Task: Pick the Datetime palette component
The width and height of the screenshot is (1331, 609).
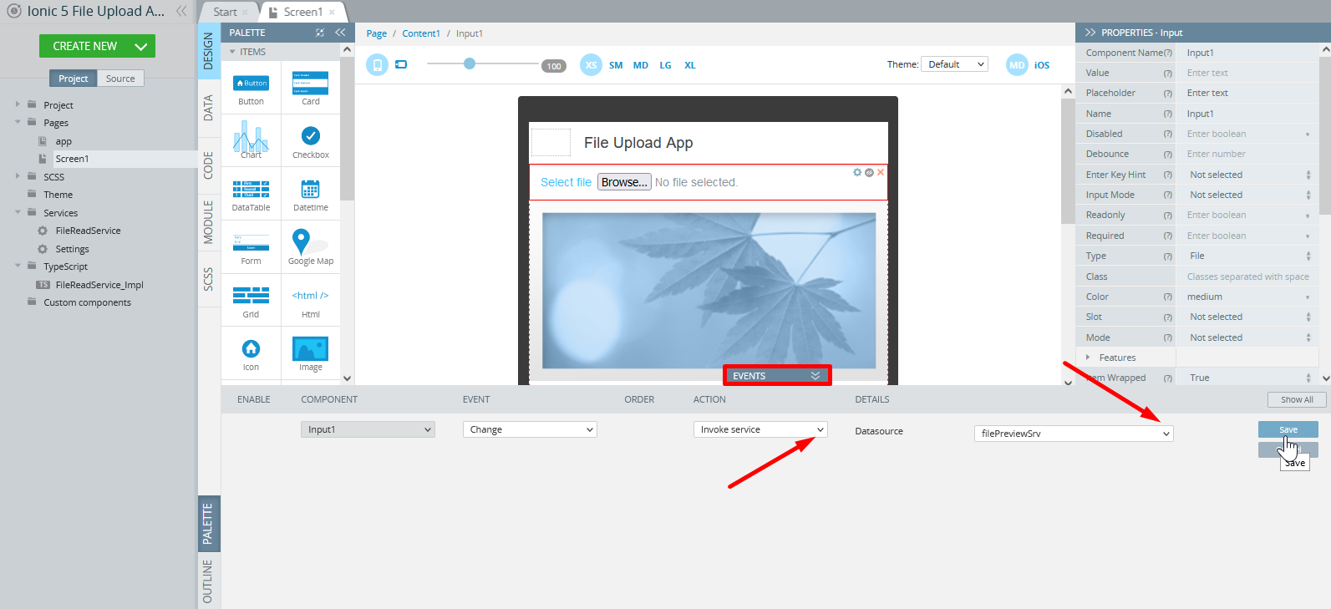Action: pyautogui.click(x=310, y=195)
